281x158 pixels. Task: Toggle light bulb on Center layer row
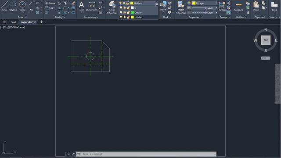pyautogui.click(x=121, y=12)
